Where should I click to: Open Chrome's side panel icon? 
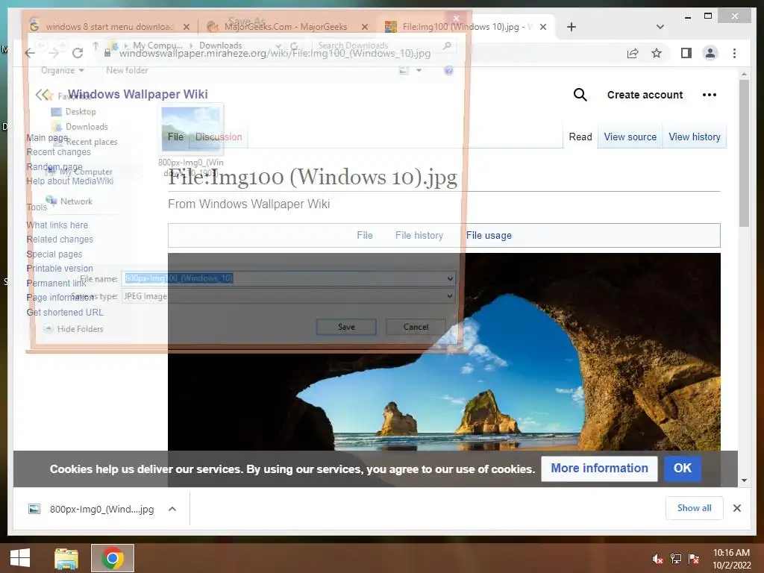[686, 53]
